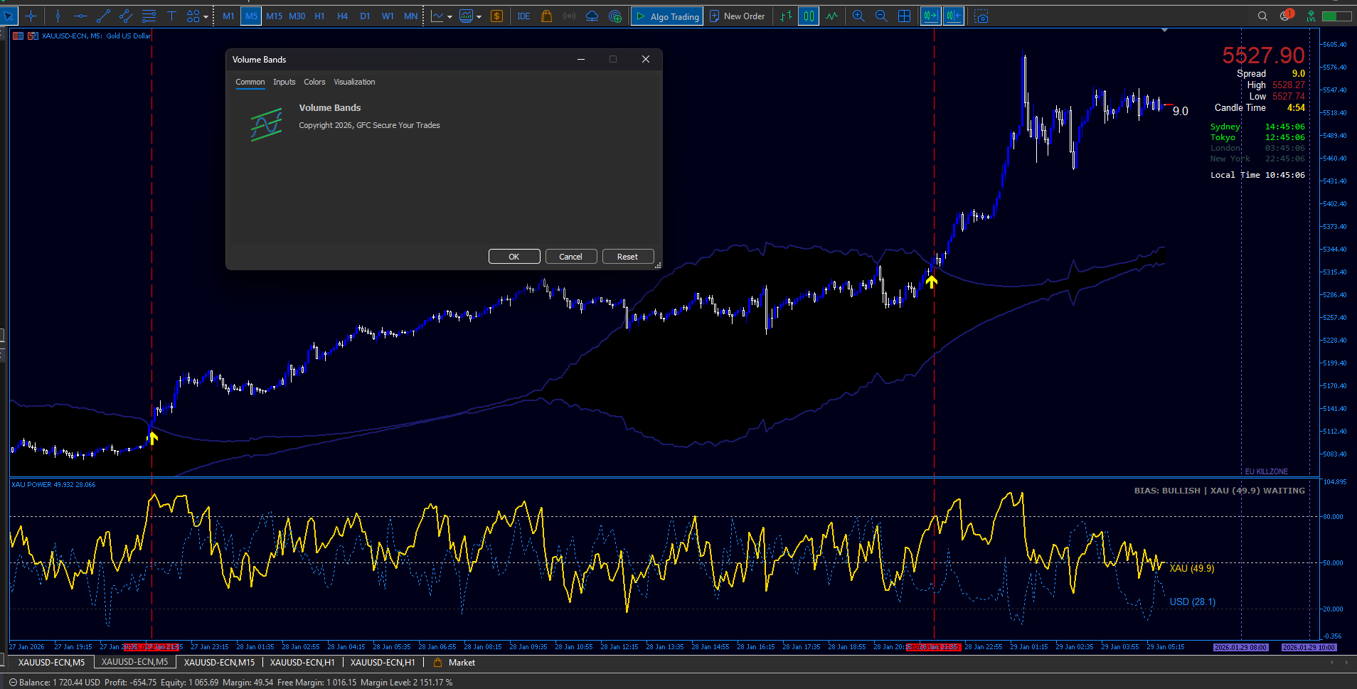
Task: Open the IDE MetaEditor
Action: pyautogui.click(x=523, y=16)
